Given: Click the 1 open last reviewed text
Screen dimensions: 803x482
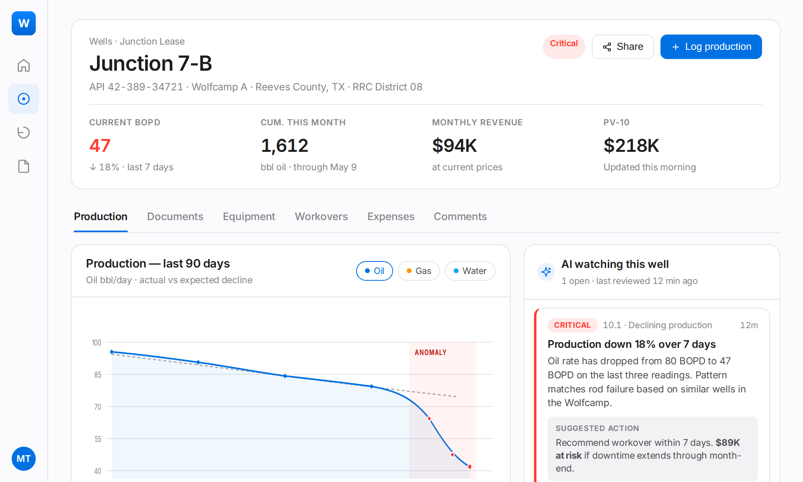Looking at the screenshot, I should pyautogui.click(x=630, y=281).
